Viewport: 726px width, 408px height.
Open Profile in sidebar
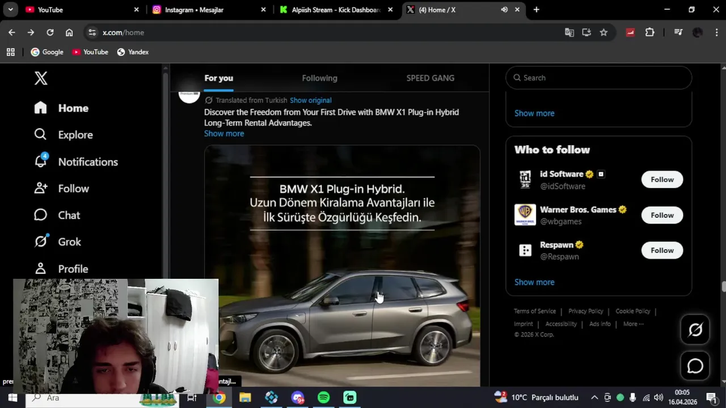(61, 269)
